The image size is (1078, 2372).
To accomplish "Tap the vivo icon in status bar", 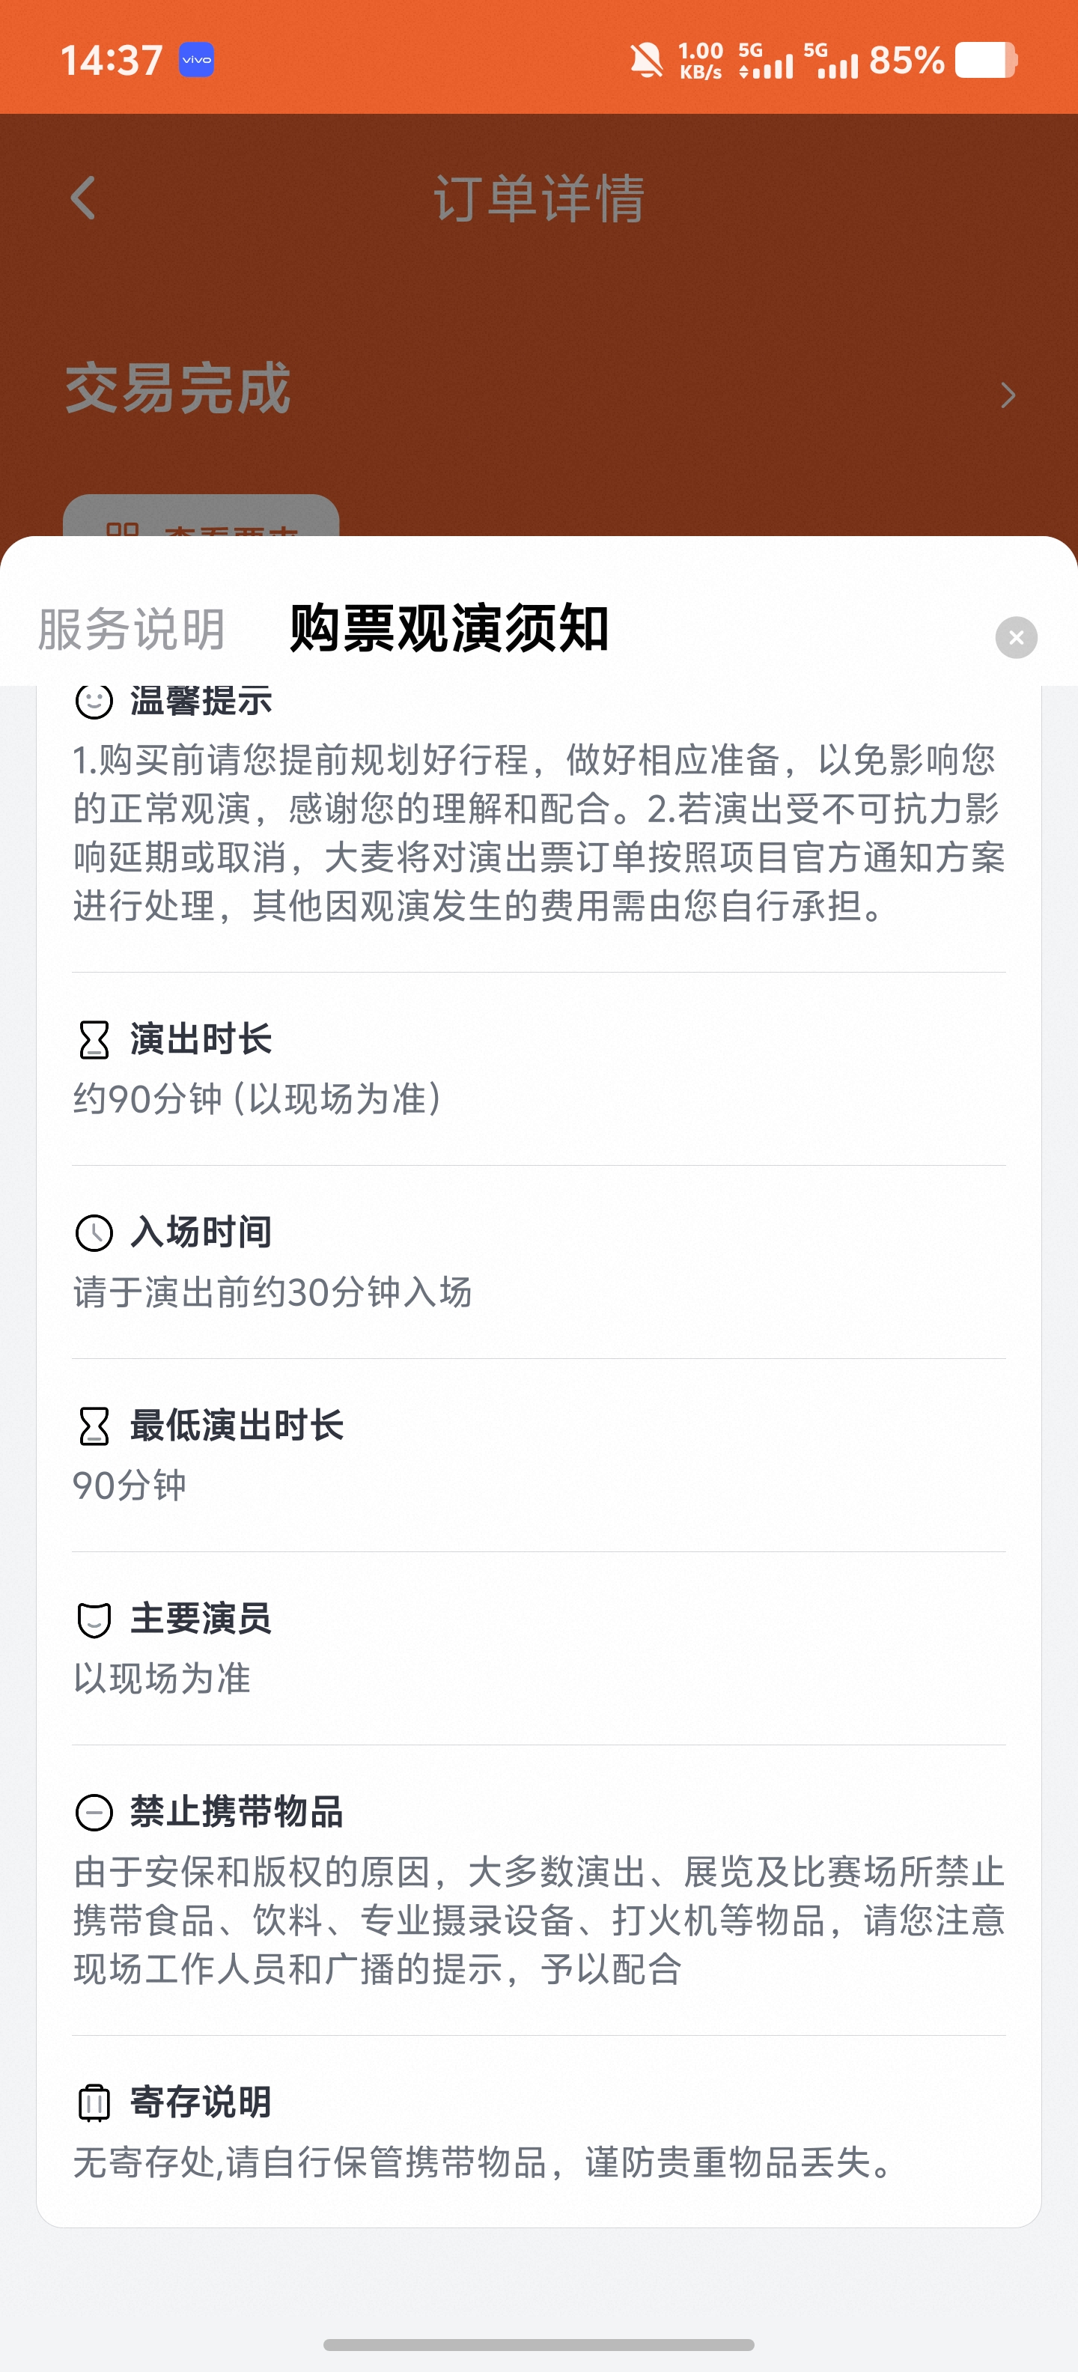I will [x=196, y=60].
